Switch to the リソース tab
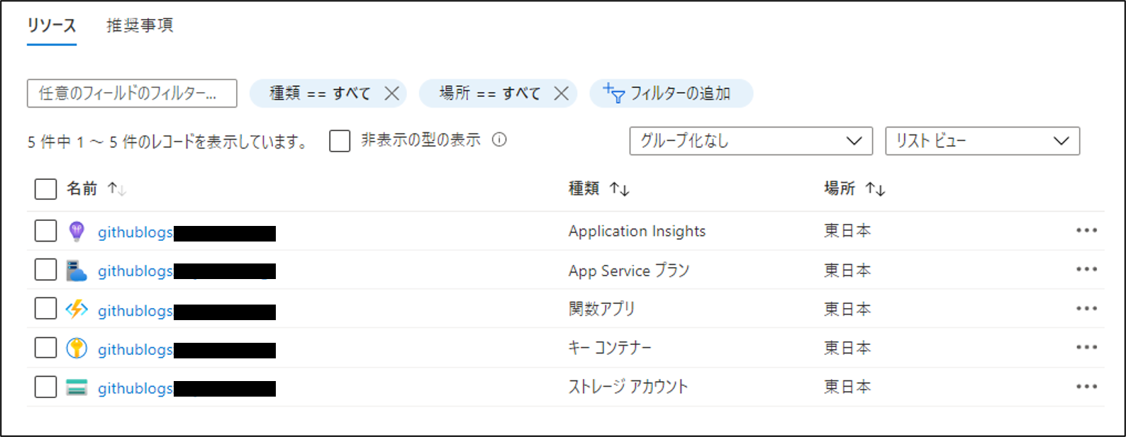Image resolution: width=1126 pixels, height=437 pixels. [52, 25]
